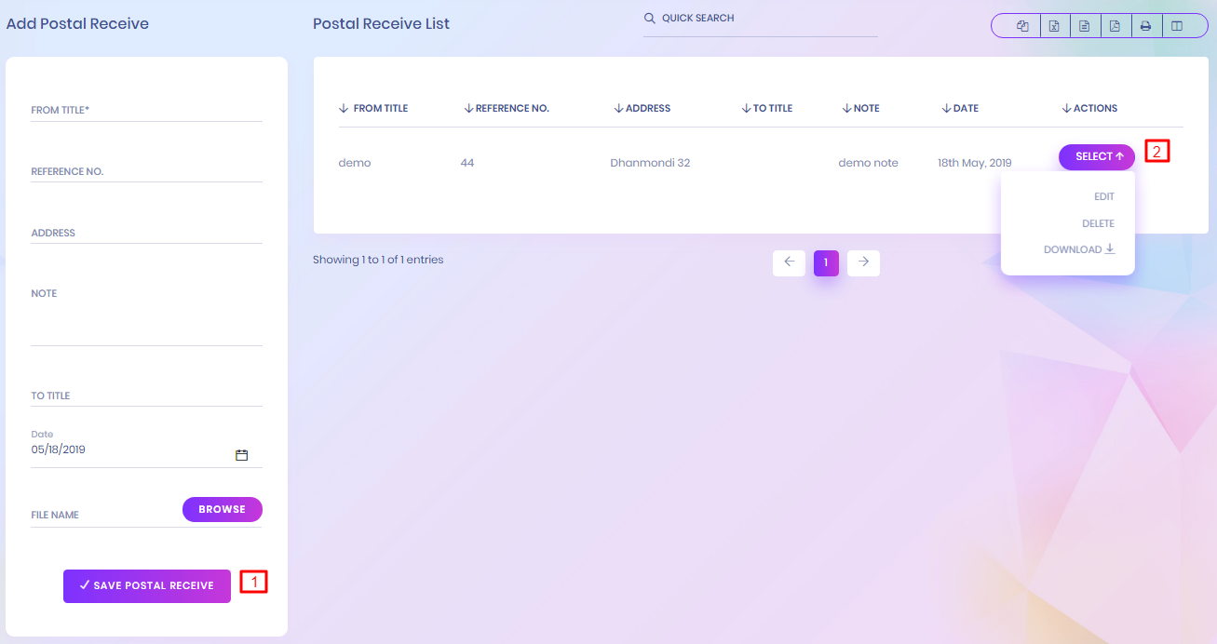
Task: Sort the list by Date column
Action: click(x=960, y=109)
